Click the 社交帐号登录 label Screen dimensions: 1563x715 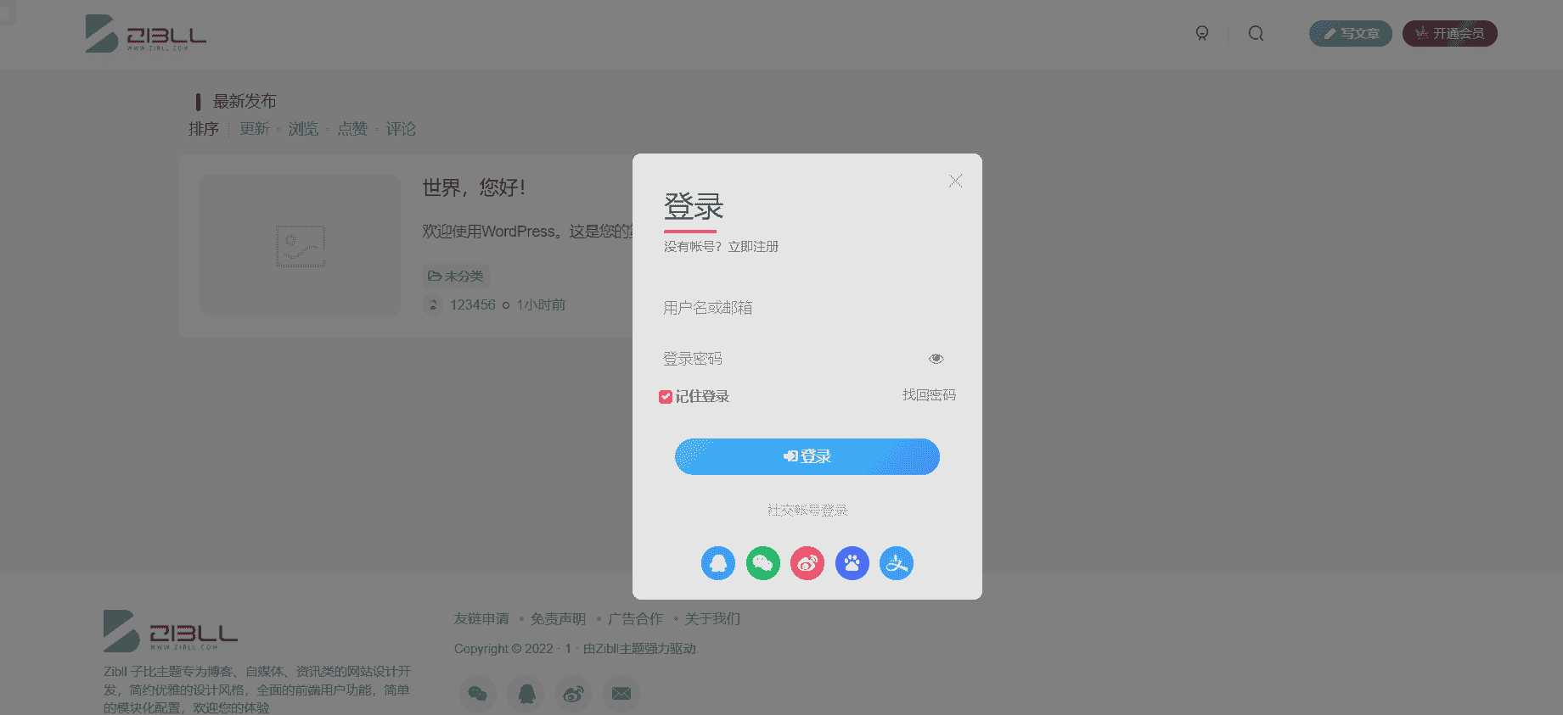coord(807,510)
